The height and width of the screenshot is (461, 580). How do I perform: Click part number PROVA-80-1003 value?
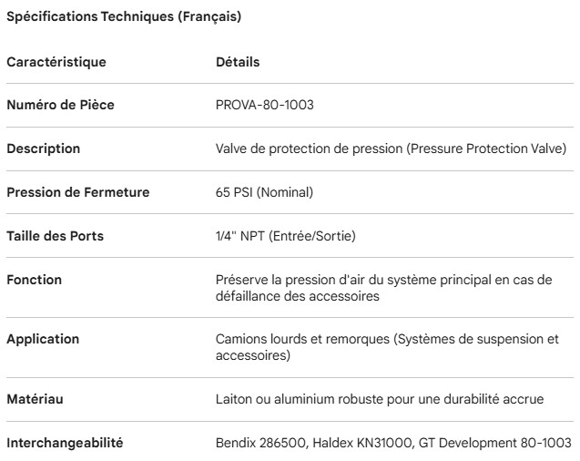[x=265, y=105]
